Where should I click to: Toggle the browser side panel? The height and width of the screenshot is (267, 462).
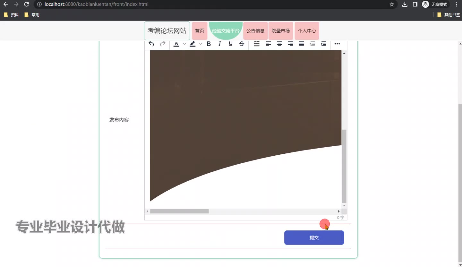tap(415, 4)
